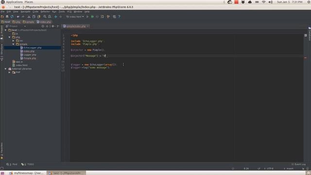The image size is (311, 175).
Task: Click the Cut scissors icon
Action: pos(29,17)
